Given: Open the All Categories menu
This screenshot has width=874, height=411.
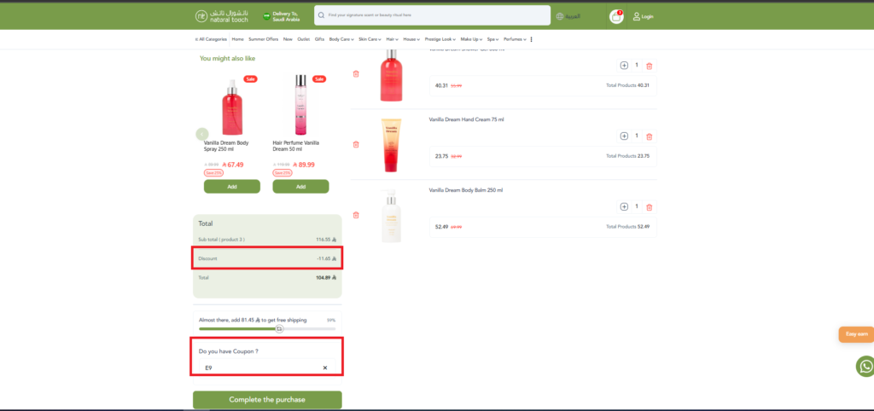Looking at the screenshot, I should click(x=211, y=39).
